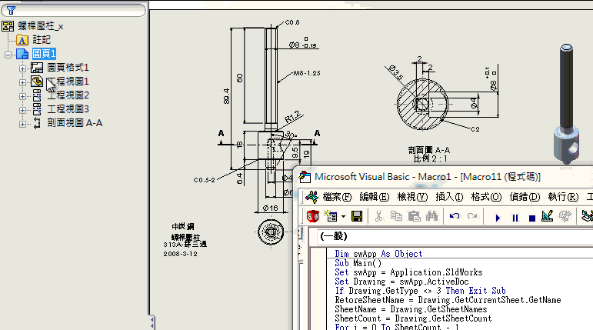Image resolution: width=593 pixels, height=330 pixels.
Task: Select 工程視圖2 in the feature tree
Action: click(68, 95)
